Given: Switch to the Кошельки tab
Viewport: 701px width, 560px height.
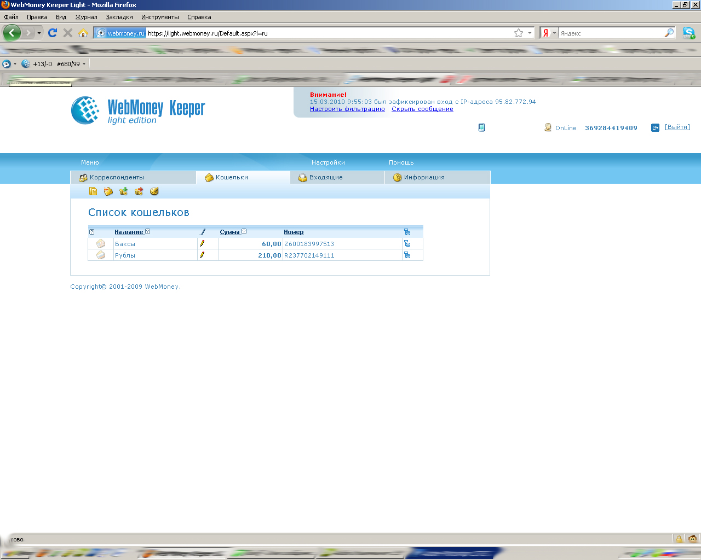Looking at the screenshot, I should click(x=243, y=177).
